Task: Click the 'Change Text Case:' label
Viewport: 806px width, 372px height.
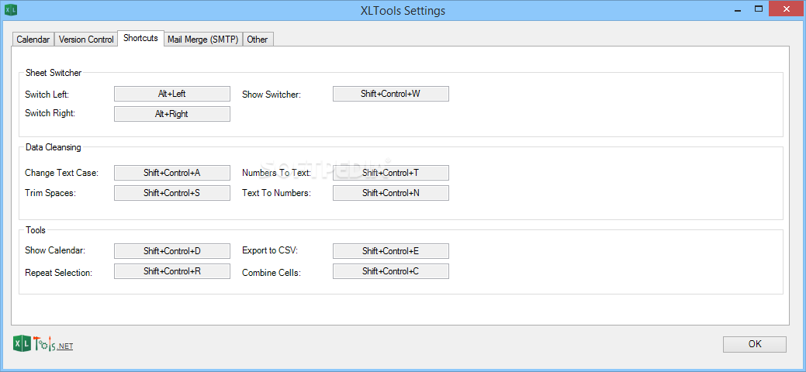Action: pos(62,173)
